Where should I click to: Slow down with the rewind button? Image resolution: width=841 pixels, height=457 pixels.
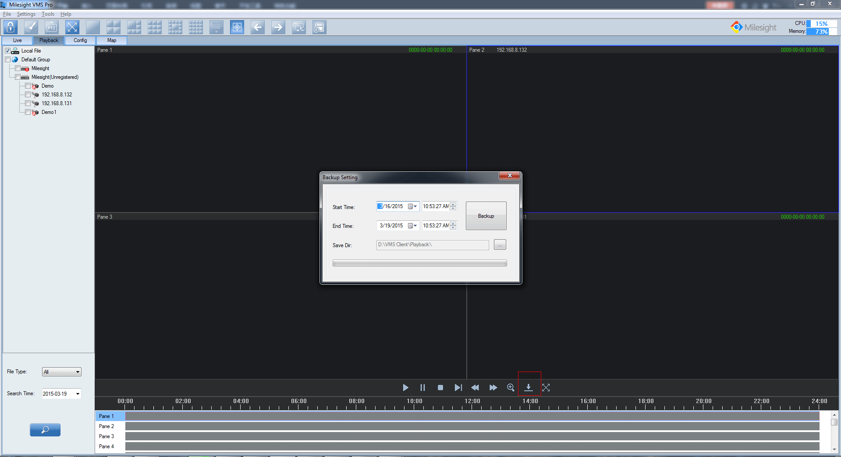(475, 387)
